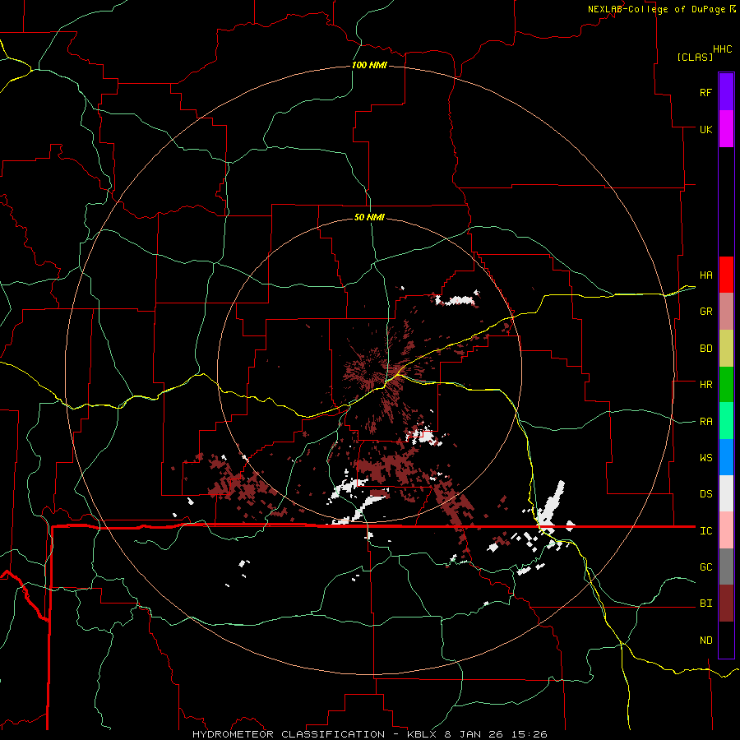
Task: Click the RA light green legend block
Action: click(726, 421)
